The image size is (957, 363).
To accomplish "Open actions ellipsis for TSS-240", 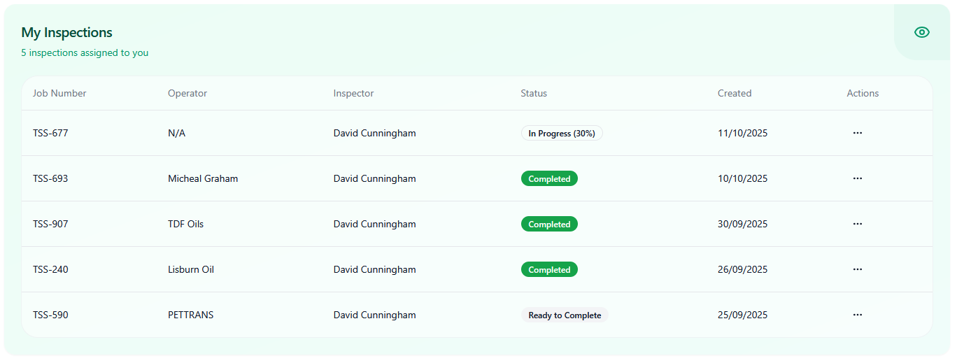I will [x=858, y=269].
